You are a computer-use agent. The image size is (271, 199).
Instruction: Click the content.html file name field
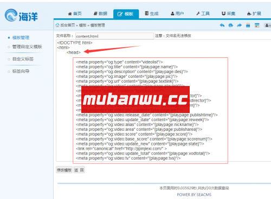pos(114,36)
